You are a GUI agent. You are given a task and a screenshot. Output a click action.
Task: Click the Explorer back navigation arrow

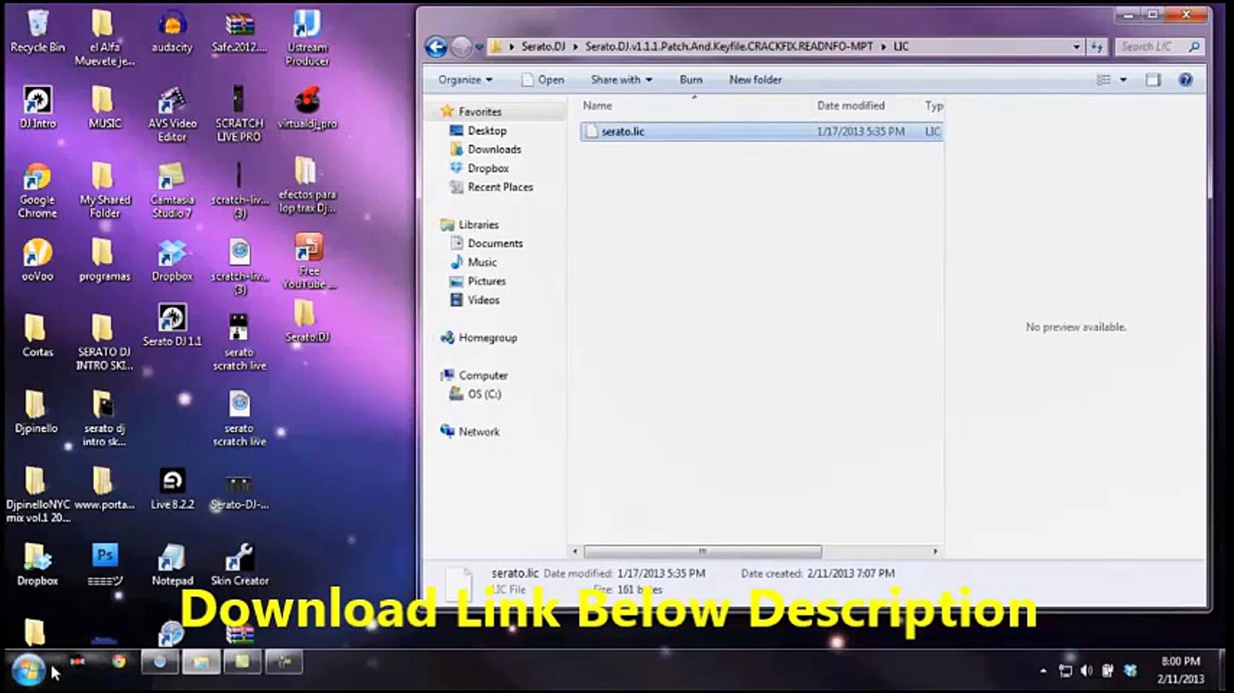[x=436, y=47]
